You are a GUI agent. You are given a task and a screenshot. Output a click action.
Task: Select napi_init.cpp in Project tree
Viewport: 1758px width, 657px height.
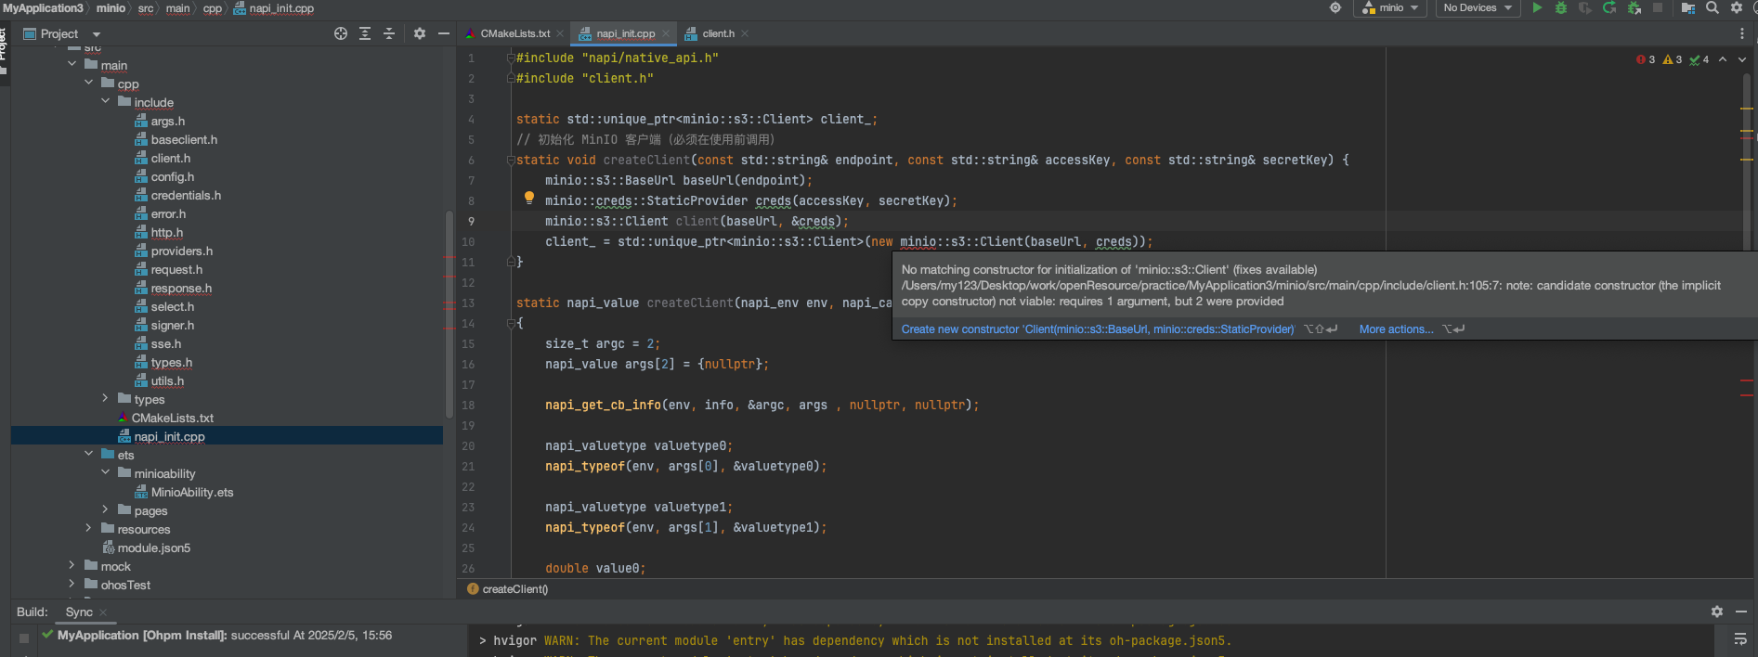coord(169,436)
